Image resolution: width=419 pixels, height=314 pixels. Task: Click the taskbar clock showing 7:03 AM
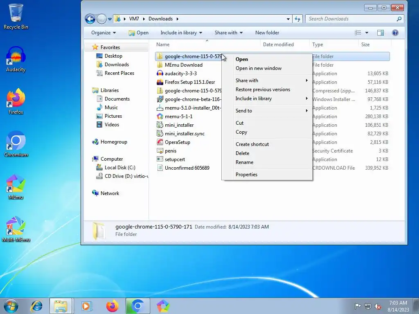(x=398, y=306)
